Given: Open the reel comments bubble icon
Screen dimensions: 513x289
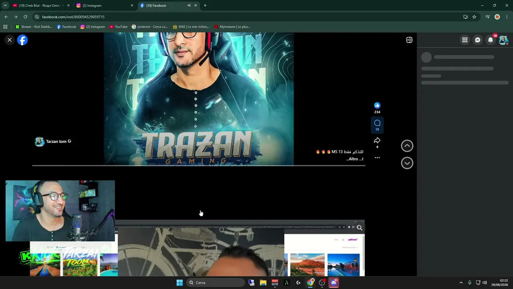Looking at the screenshot, I should point(377,123).
